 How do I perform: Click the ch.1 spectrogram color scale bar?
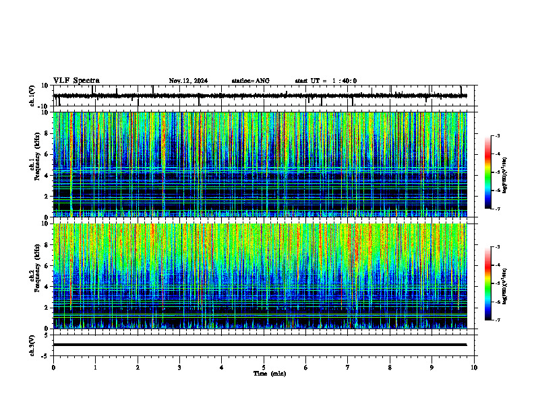pyautogui.click(x=488, y=172)
